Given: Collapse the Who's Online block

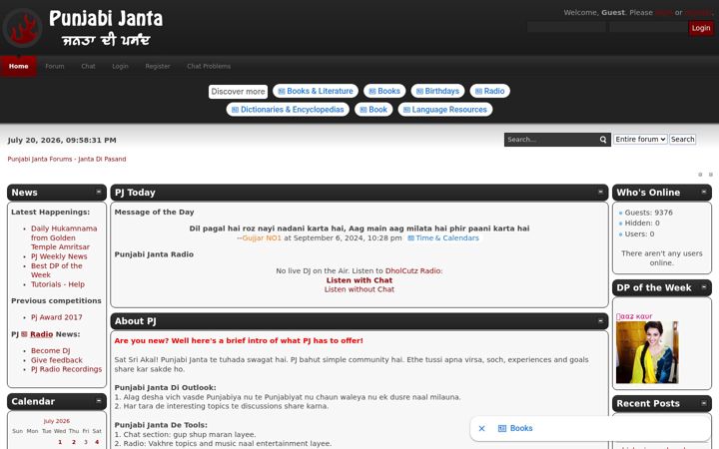Looking at the screenshot, I should pyautogui.click(x=704, y=192).
